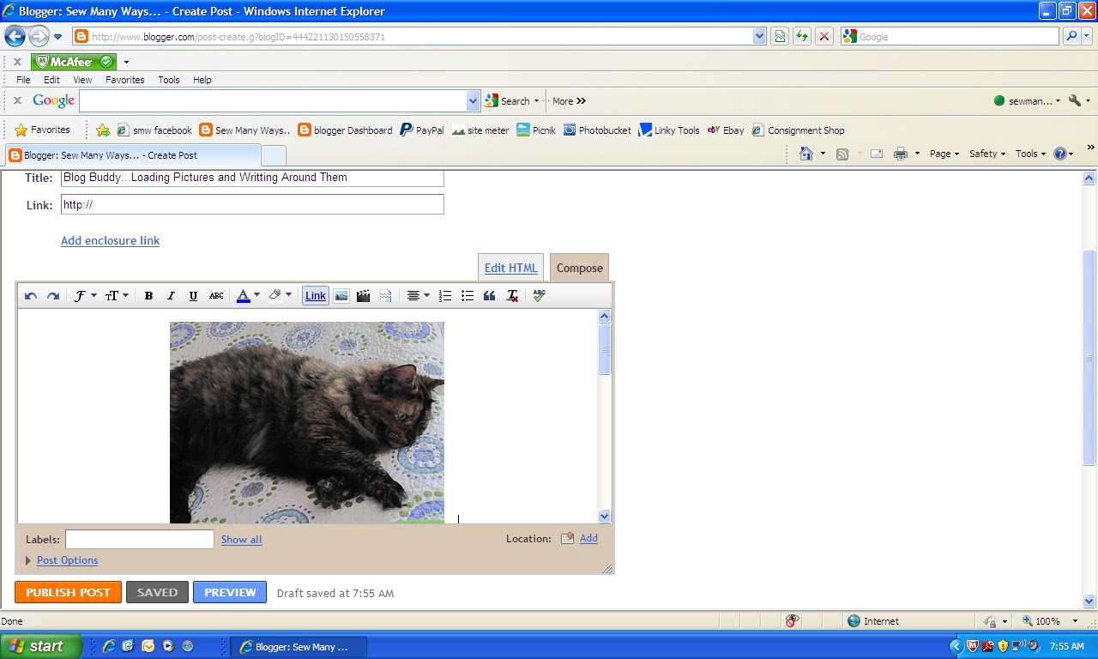This screenshot has height=659, width=1098.
Task: Open the text background highlight color picker
Action: (x=280, y=296)
